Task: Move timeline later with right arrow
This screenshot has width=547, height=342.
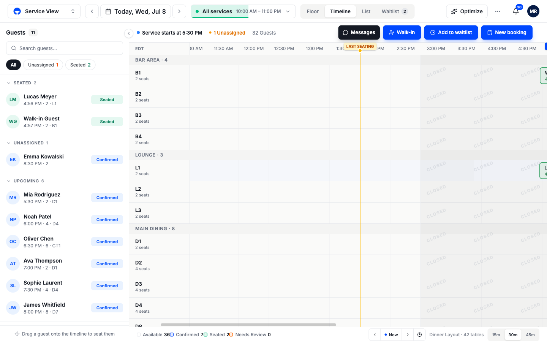Action: click(408, 335)
